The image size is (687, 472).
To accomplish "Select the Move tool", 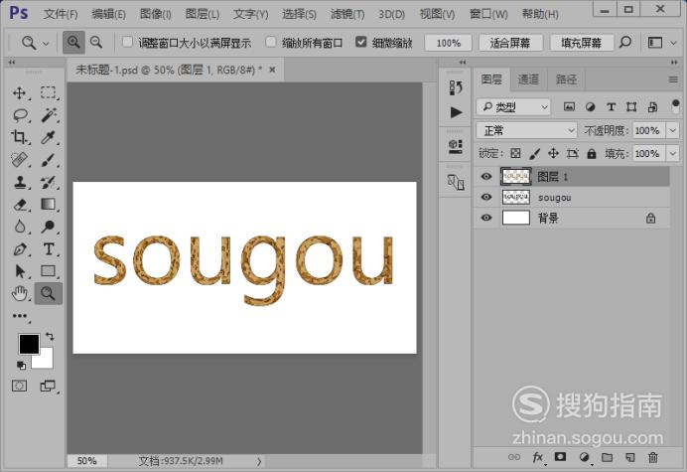I will coord(19,92).
